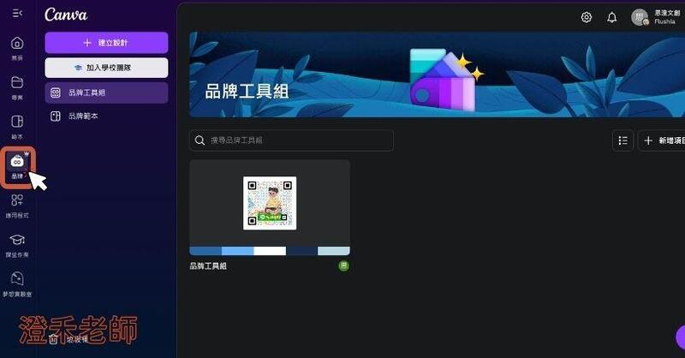The width and height of the screenshot is (685, 358).
Task: Select 品牌工具組 in the brand side menu
Action: click(x=106, y=92)
